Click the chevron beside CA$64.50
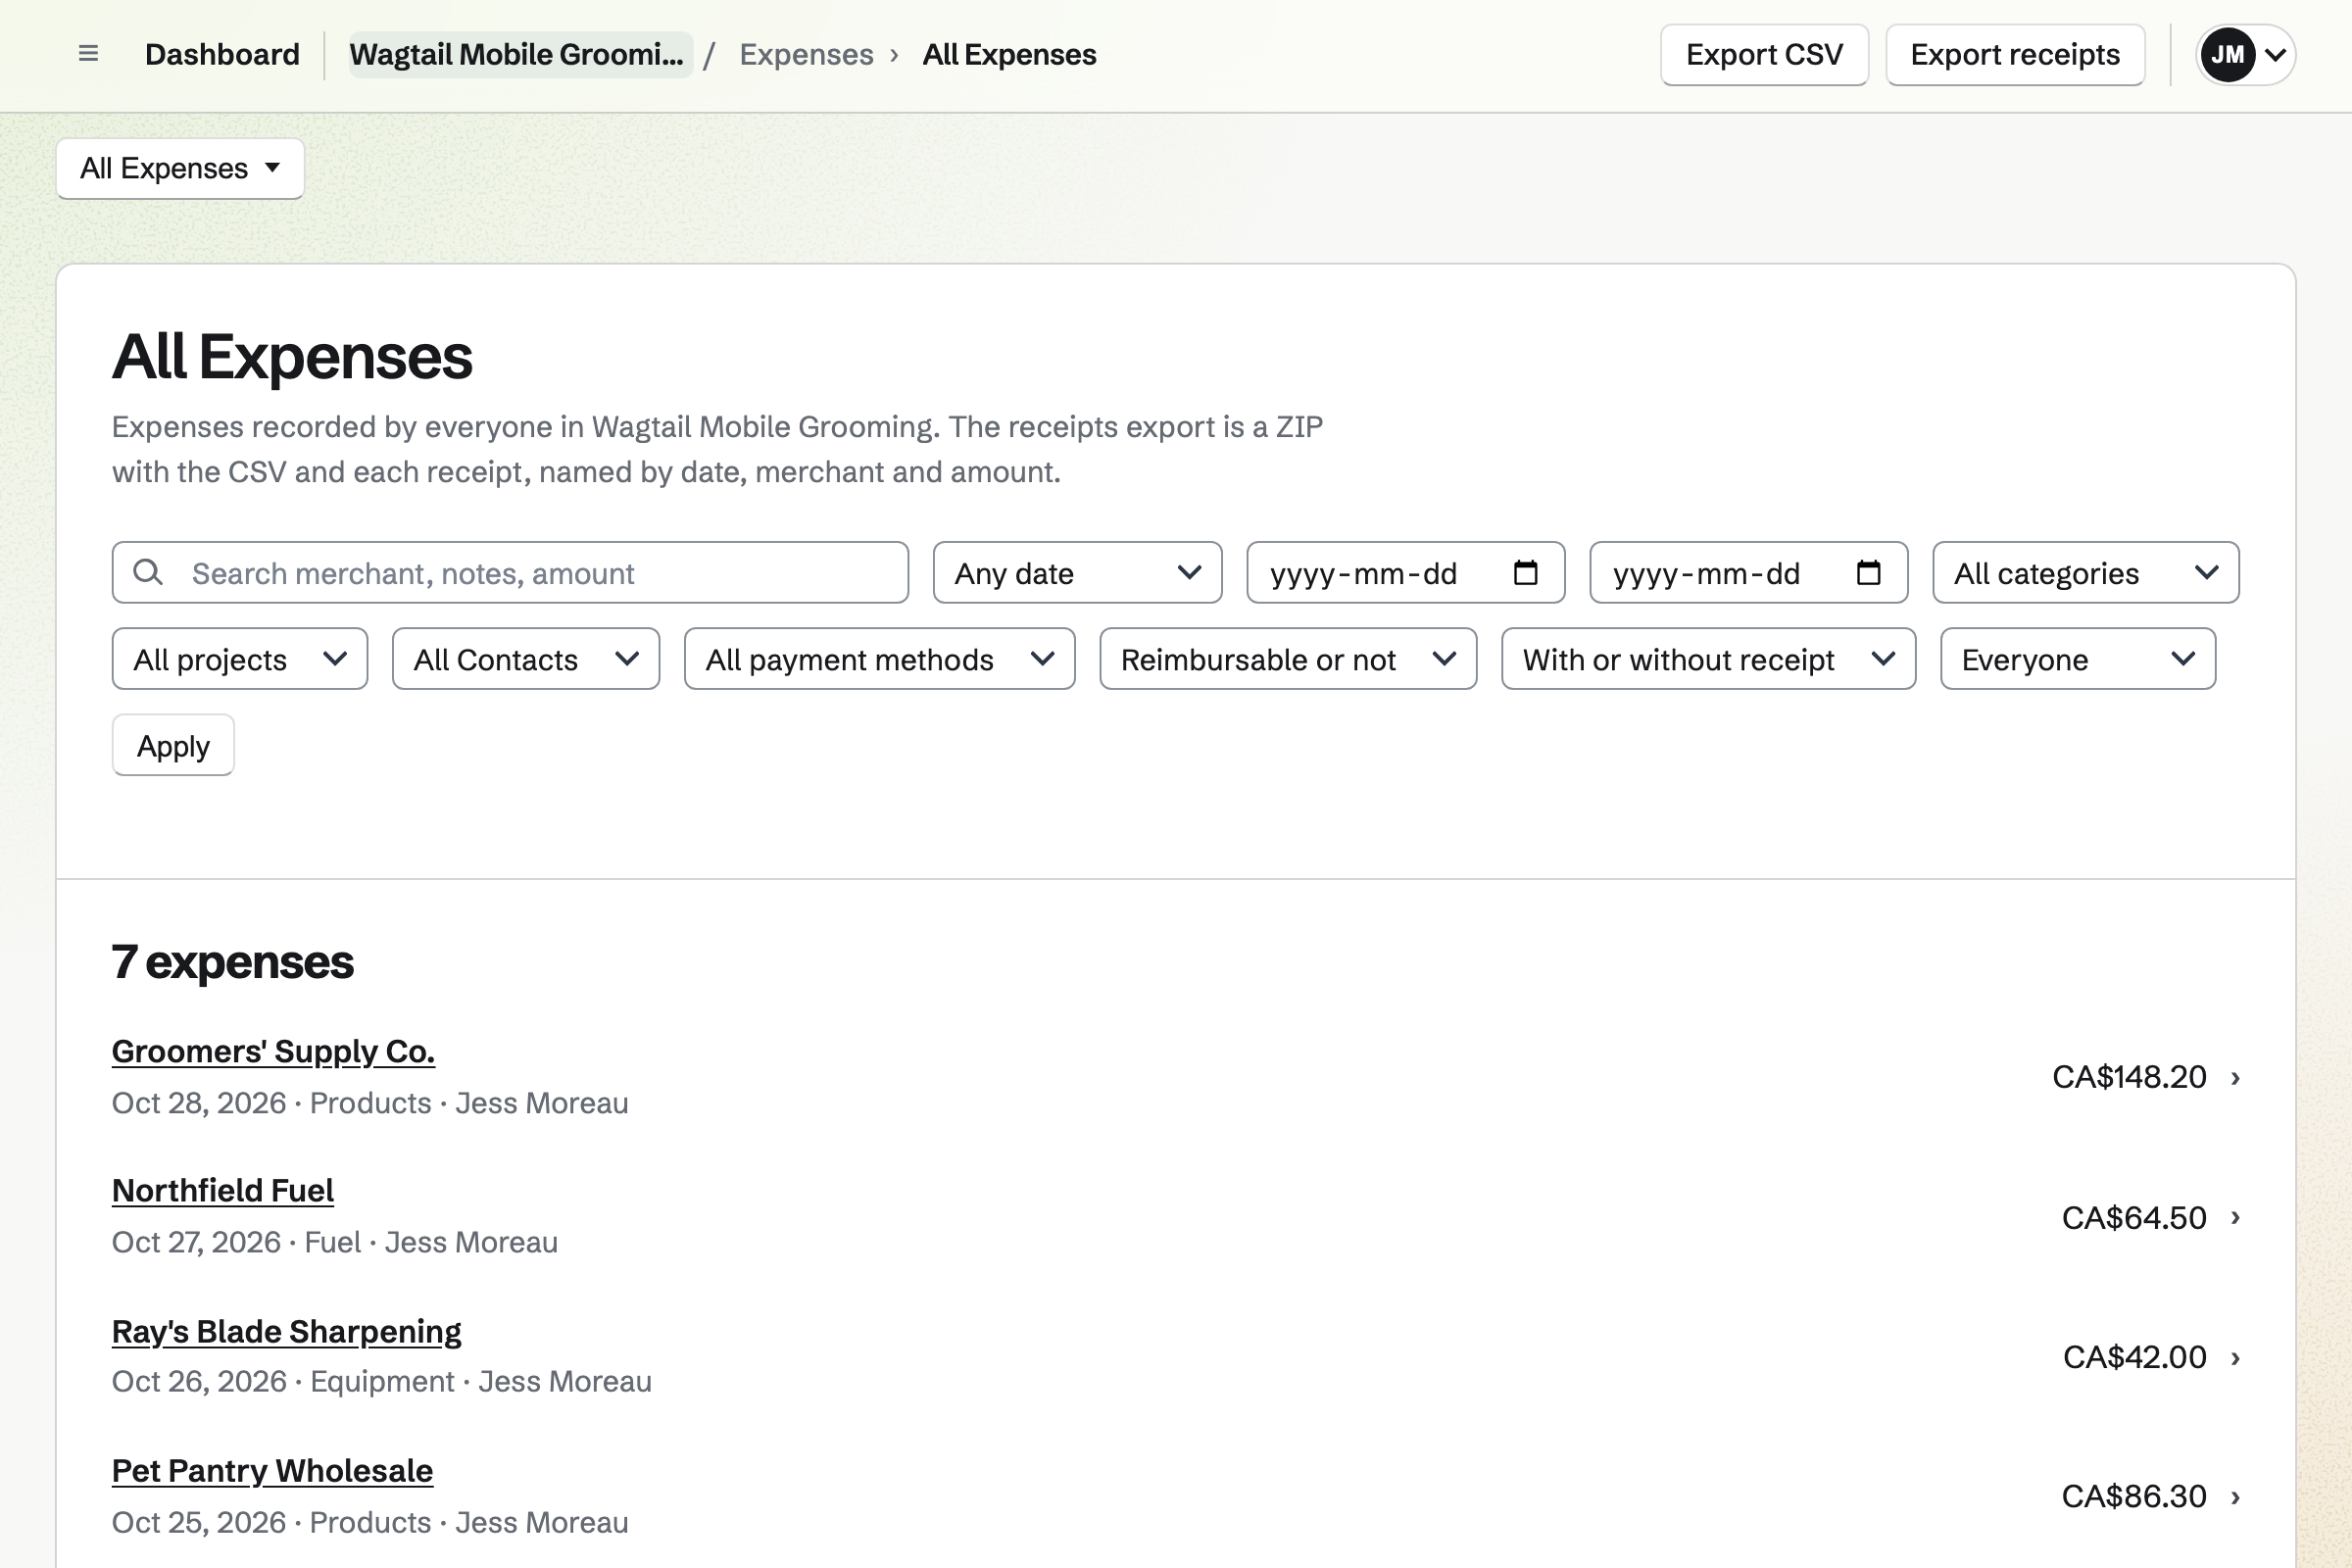The image size is (2352, 1568). (x=2235, y=1218)
